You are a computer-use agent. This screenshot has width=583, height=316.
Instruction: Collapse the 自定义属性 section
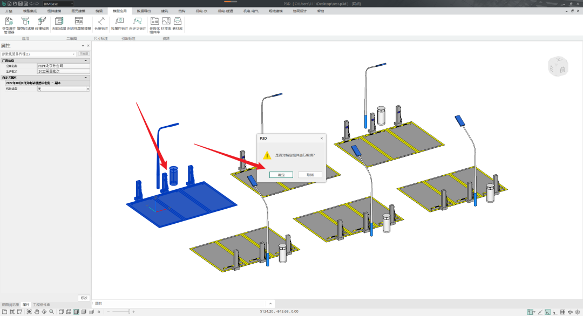87,78
